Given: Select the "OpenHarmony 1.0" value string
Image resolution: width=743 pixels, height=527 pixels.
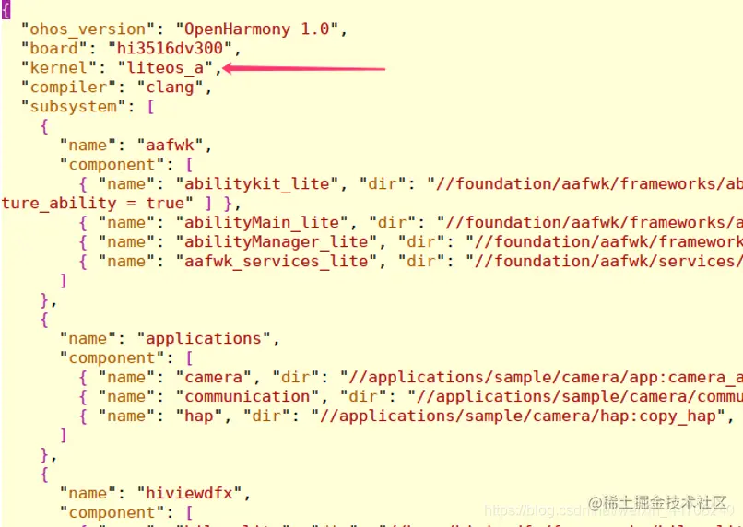Looking at the screenshot, I should pos(257,29).
